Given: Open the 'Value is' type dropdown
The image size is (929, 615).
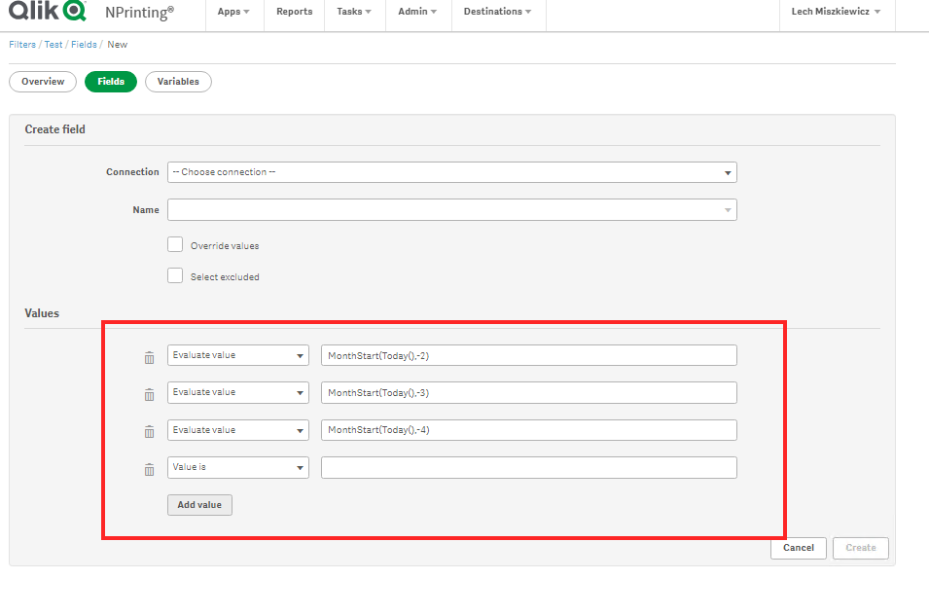Looking at the screenshot, I should point(238,467).
